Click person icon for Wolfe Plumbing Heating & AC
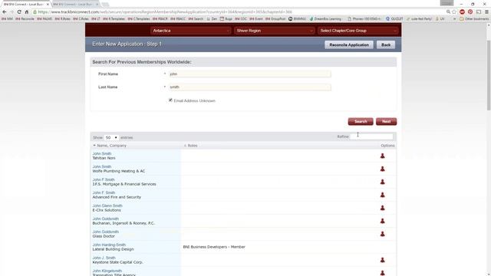 (x=382, y=169)
